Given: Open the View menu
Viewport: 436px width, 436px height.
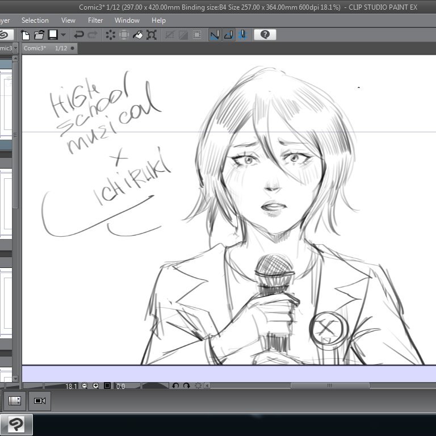Looking at the screenshot, I should tap(68, 20).
